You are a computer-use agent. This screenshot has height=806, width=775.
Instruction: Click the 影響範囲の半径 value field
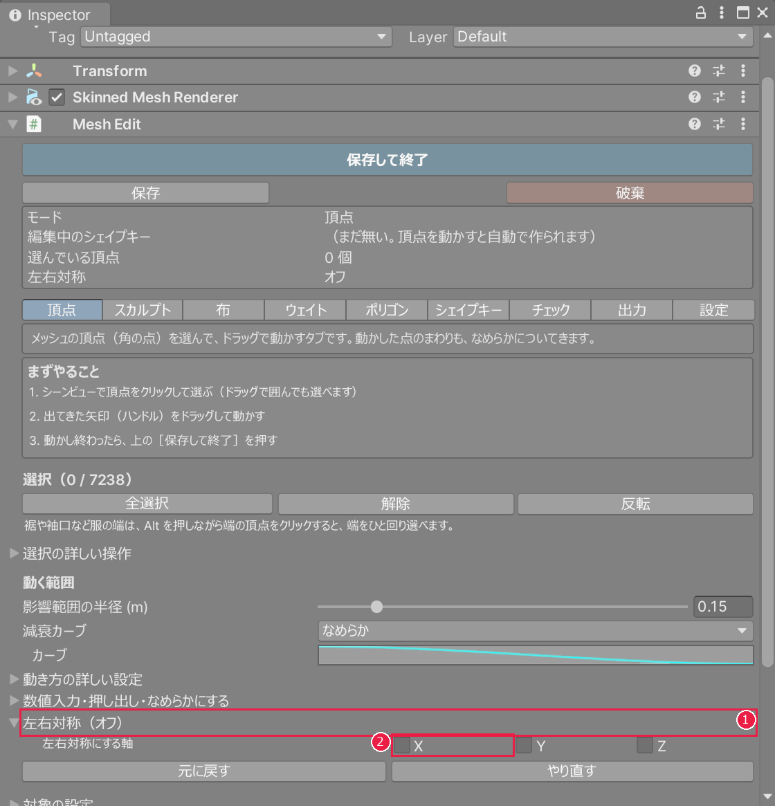click(723, 607)
